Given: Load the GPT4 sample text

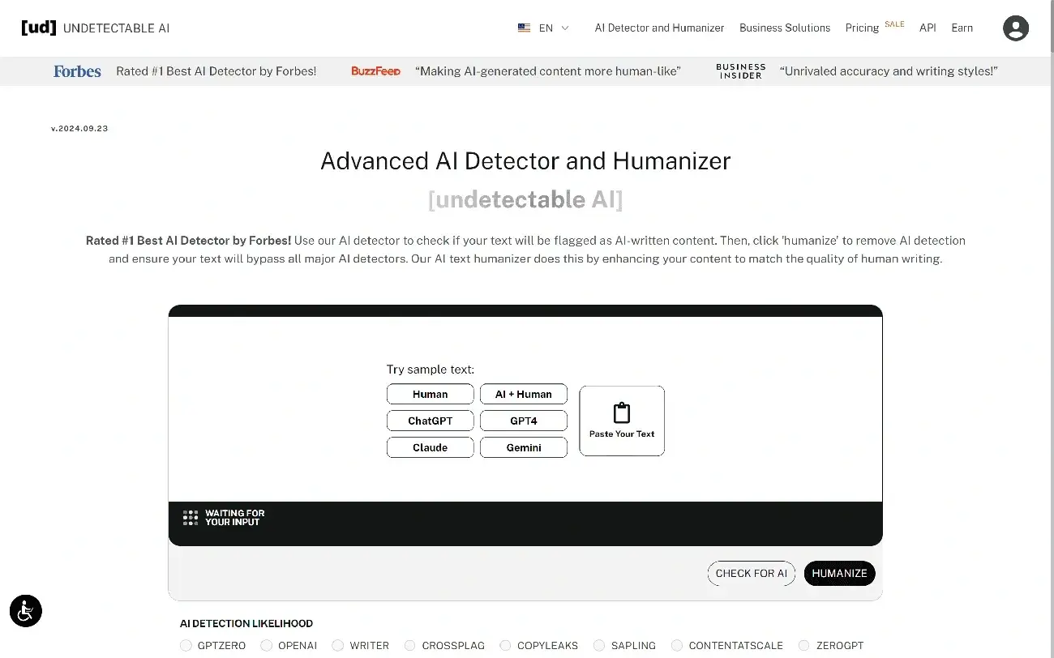Looking at the screenshot, I should 524,421.
